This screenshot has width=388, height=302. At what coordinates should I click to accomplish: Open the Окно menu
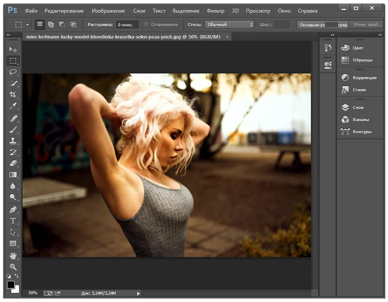(x=284, y=11)
